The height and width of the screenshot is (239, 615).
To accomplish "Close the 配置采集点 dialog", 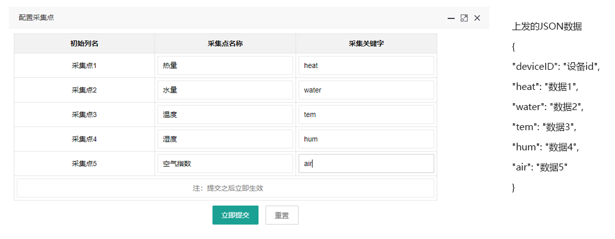I will 477,18.
